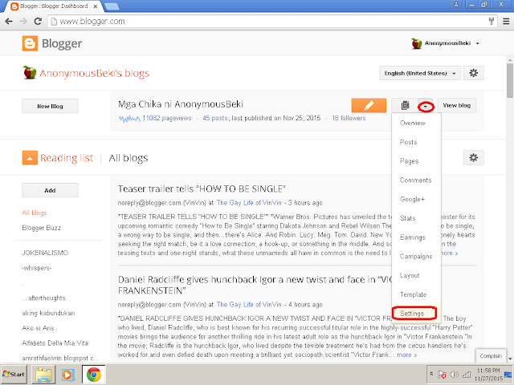
Task: Click the browser forward arrow
Action: click(23, 22)
